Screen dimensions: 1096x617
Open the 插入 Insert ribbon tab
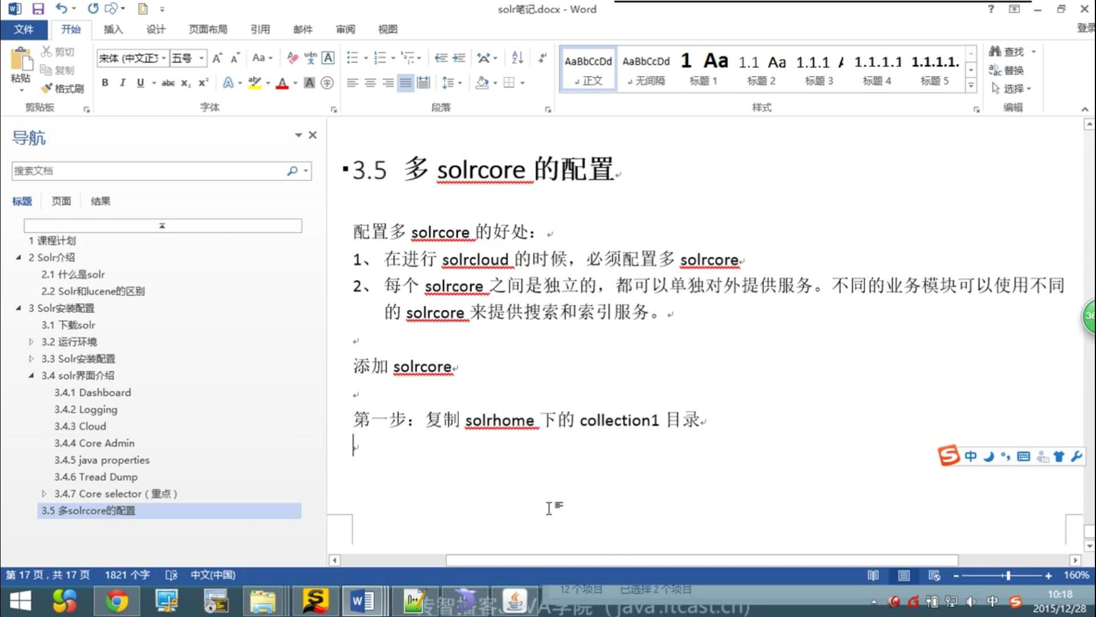113,29
